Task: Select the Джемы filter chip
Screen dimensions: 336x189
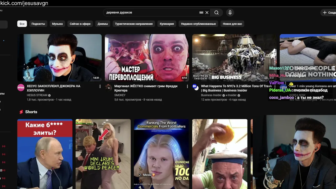Action: coord(103,24)
